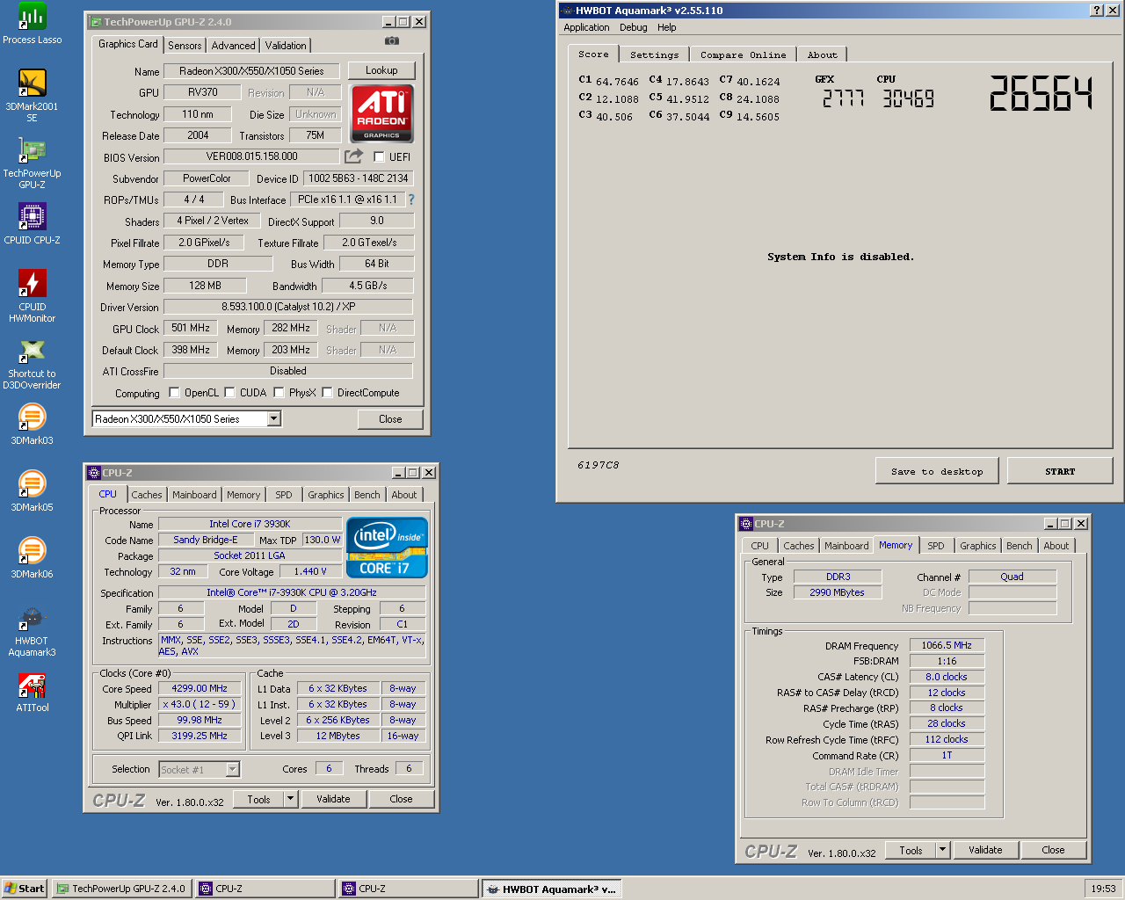Click the GPU-Z title bar icon
The image size is (1125, 900).
click(96, 22)
